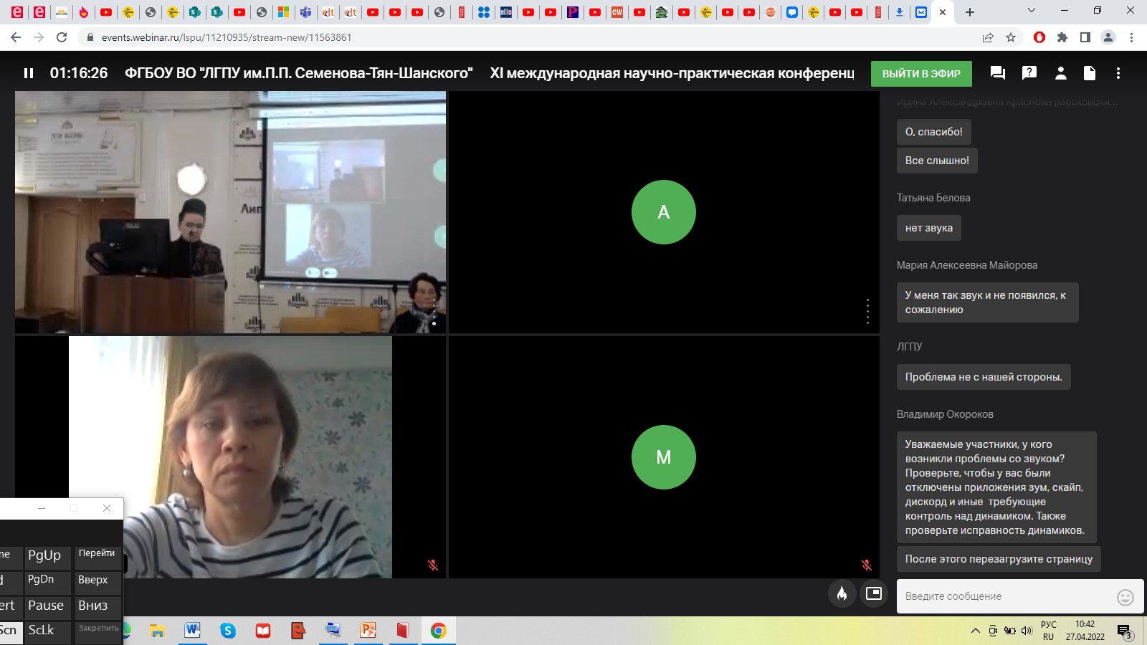Switch to the first browser tab

click(17, 12)
